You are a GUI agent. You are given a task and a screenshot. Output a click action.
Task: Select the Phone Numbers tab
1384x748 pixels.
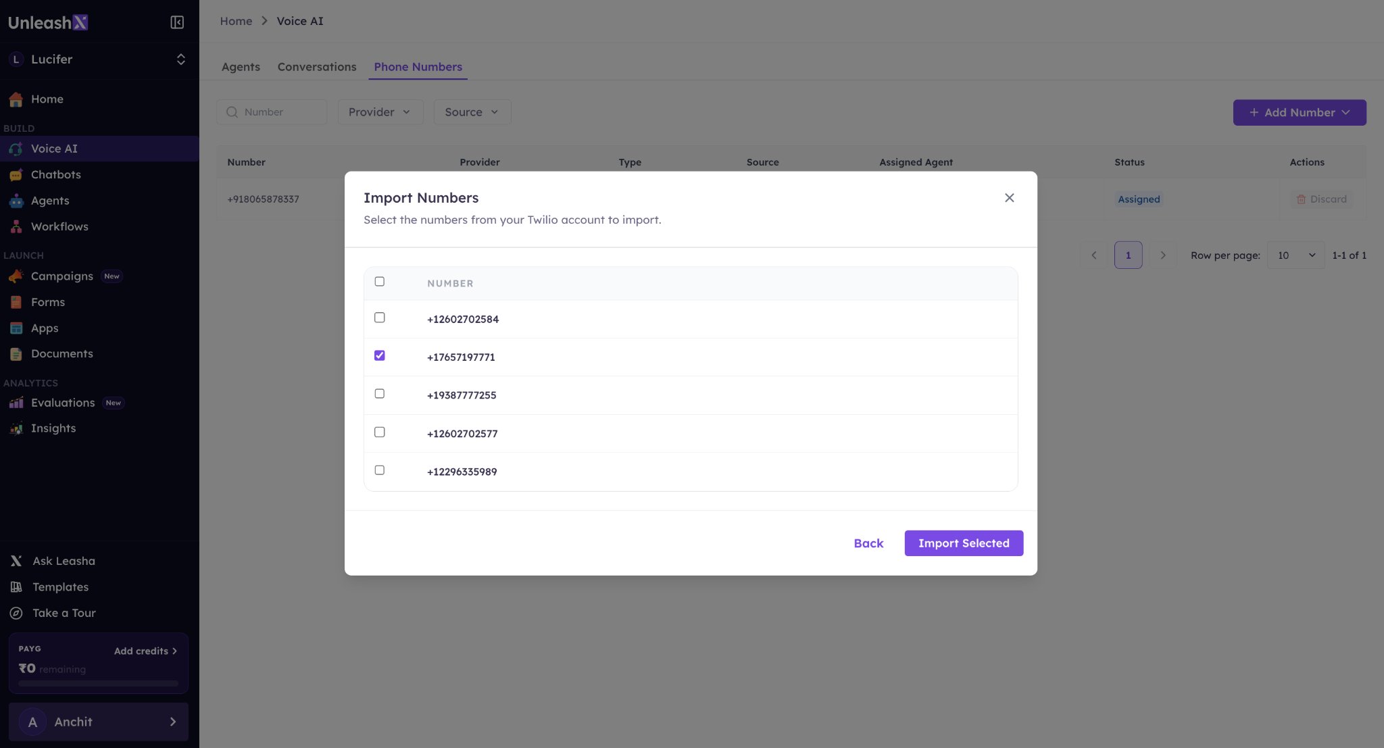[418, 67]
